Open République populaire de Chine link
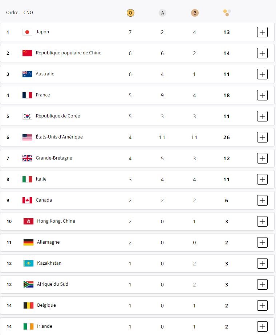 click(x=68, y=53)
